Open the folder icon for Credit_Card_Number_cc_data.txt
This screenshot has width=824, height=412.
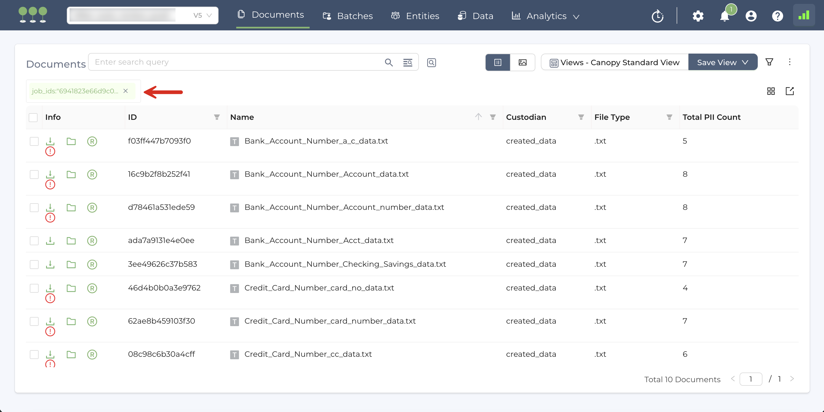71,354
